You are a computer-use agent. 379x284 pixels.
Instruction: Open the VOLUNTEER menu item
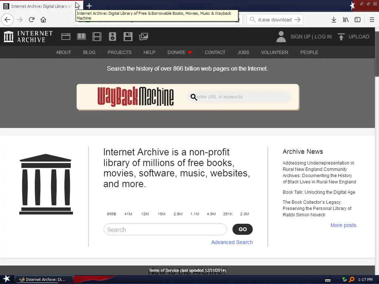tap(275, 53)
